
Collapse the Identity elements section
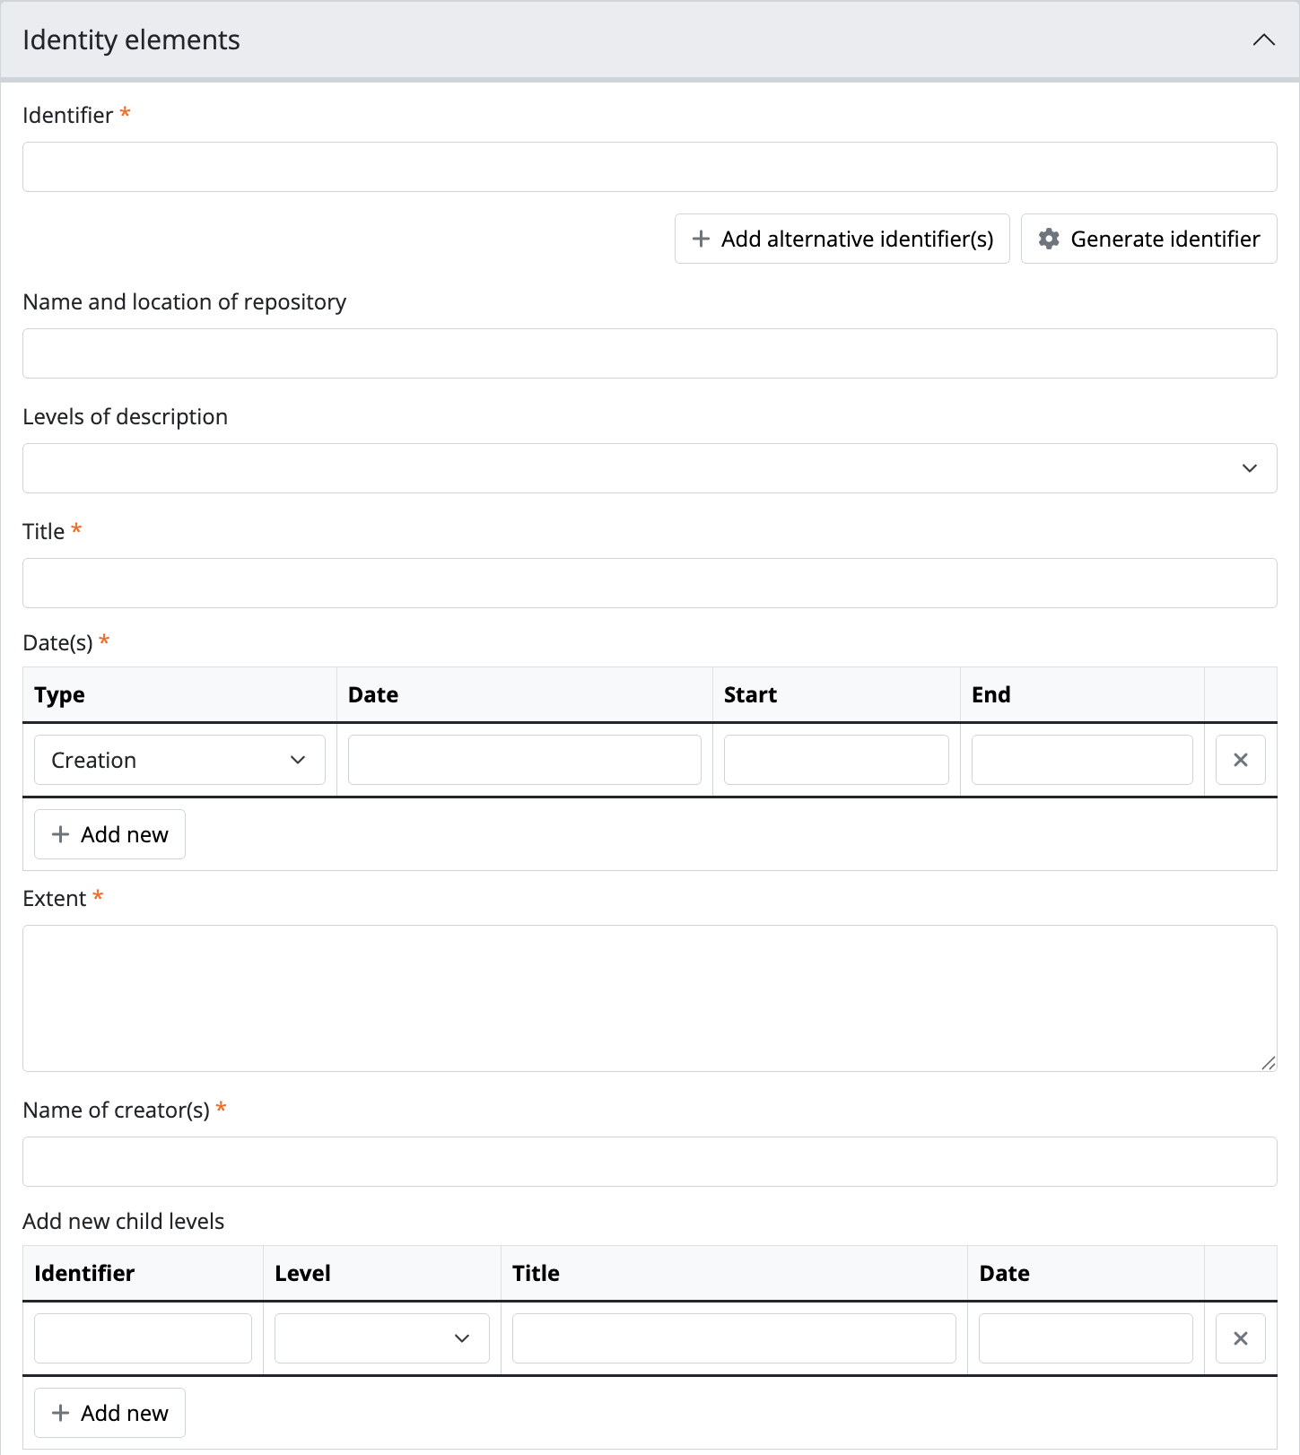[1263, 40]
